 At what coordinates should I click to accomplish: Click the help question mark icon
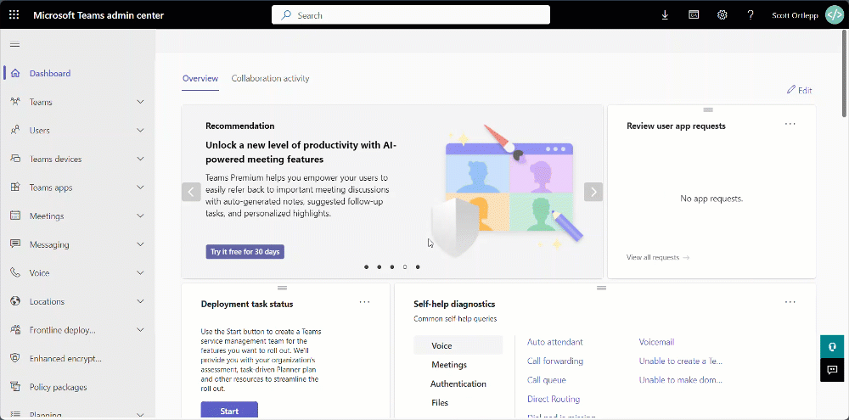(x=751, y=15)
